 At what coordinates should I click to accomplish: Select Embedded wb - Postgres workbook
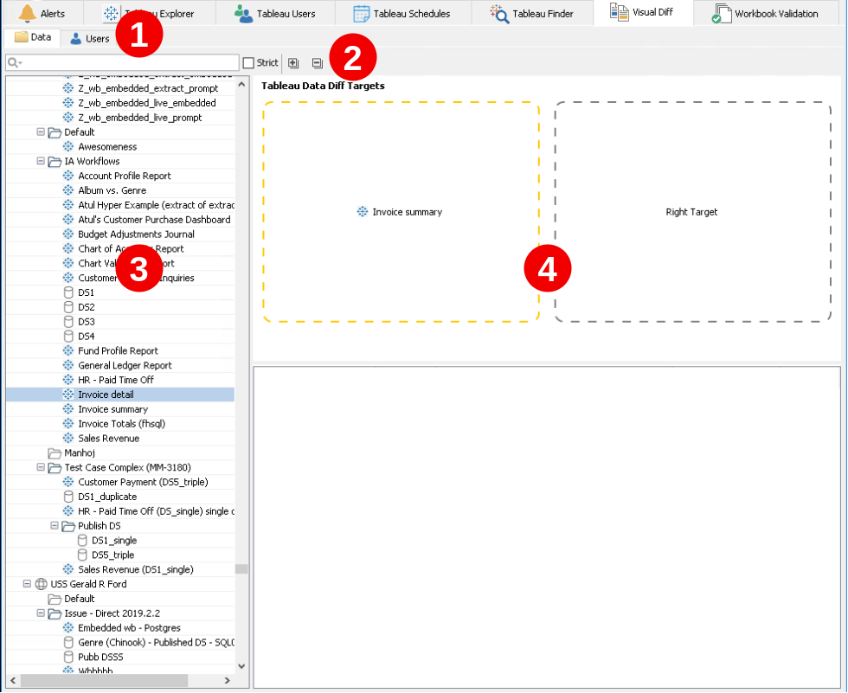[129, 627]
